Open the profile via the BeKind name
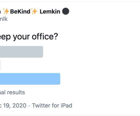This screenshot has width=140, height=116. pyautogui.click(x=20, y=12)
